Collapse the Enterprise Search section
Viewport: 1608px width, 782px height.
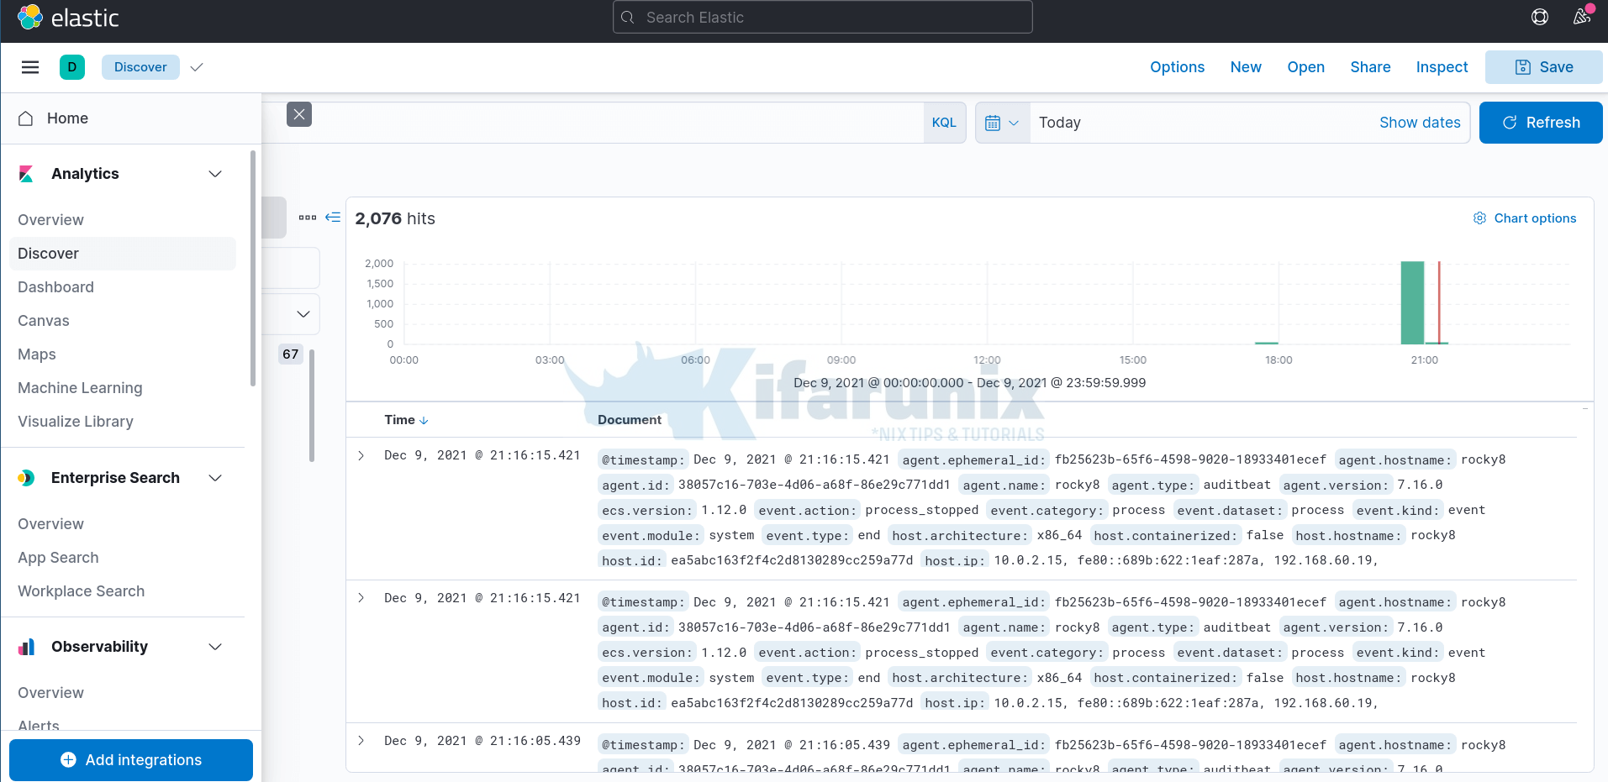(215, 478)
